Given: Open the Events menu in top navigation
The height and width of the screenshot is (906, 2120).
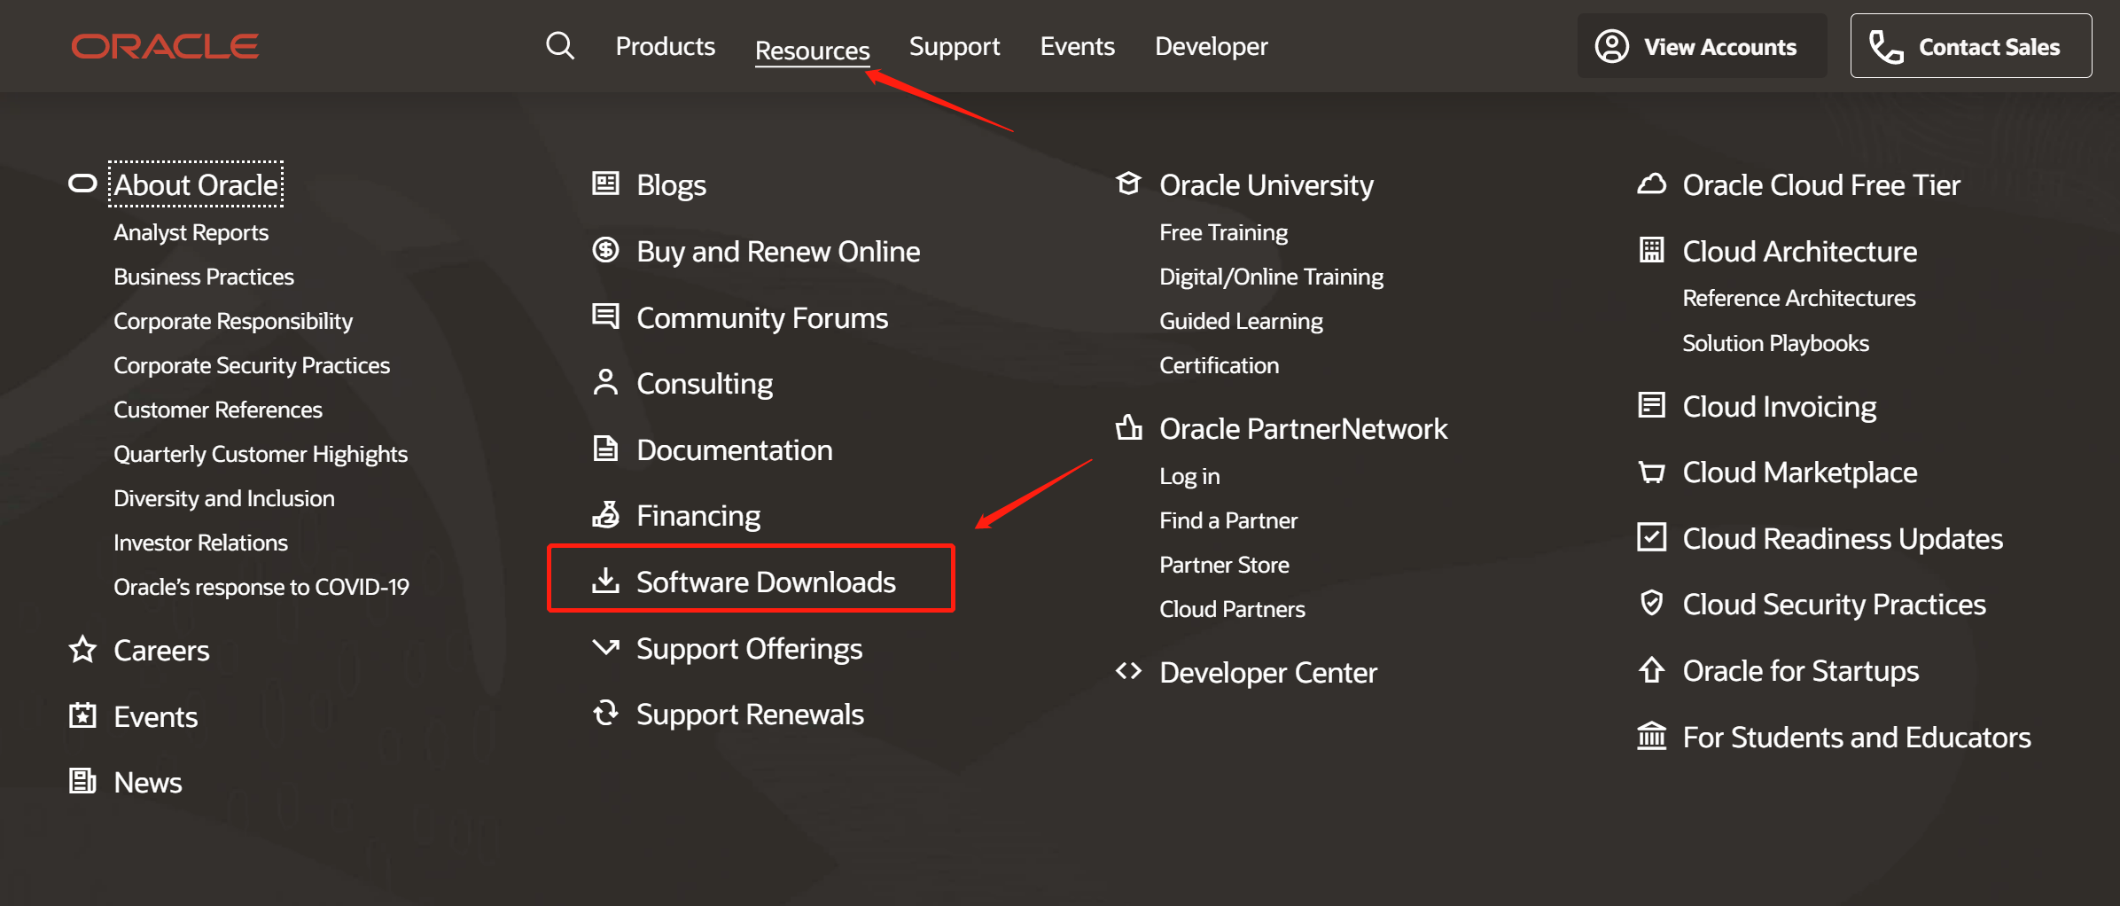Looking at the screenshot, I should click(x=1078, y=46).
